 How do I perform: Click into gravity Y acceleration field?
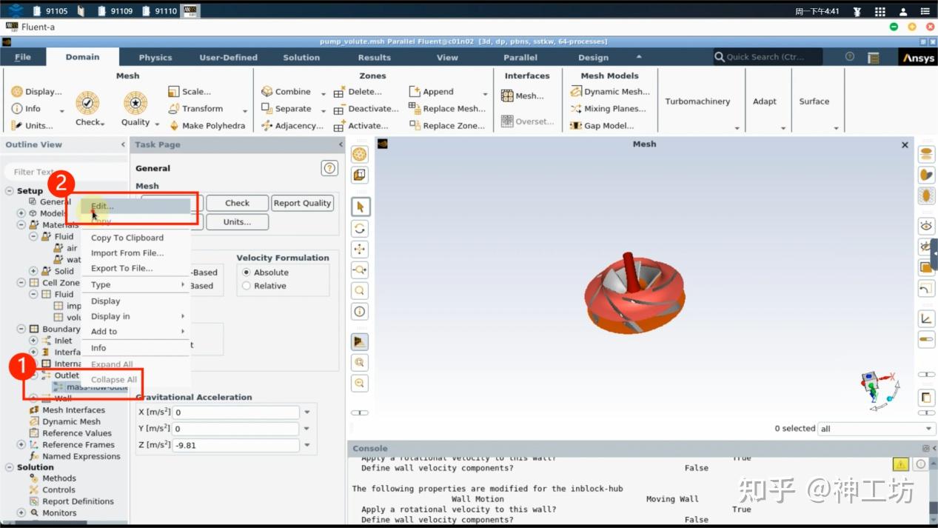point(235,429)
